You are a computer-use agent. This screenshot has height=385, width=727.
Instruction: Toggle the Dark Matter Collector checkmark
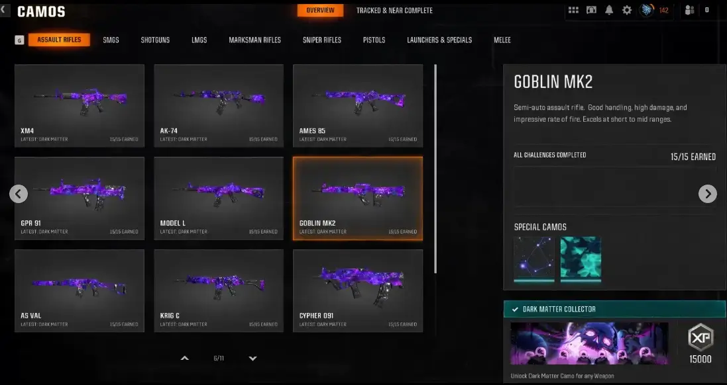tap(515, 309)
